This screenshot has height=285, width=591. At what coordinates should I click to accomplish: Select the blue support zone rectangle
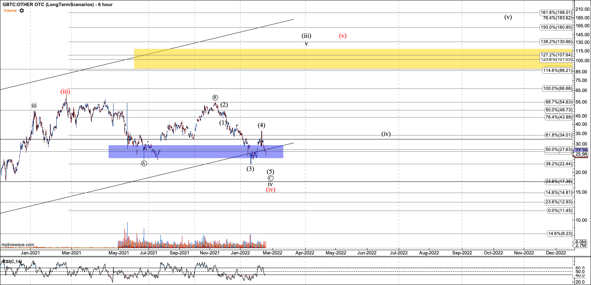[x=196, y=152]
